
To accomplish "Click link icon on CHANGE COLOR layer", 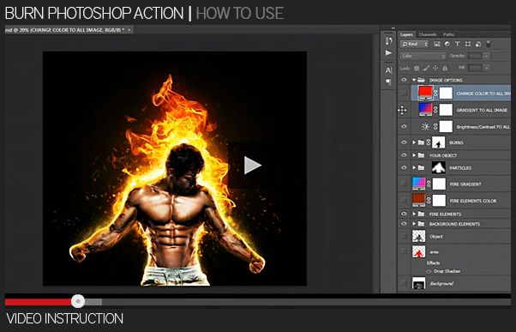I will click(x=435, y=94).
